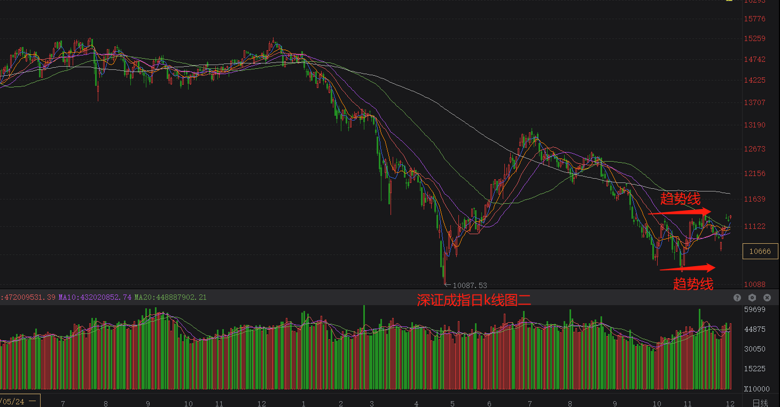Click the 13190 price axis label
780x407 pixels.
click(x=754, y=125)
